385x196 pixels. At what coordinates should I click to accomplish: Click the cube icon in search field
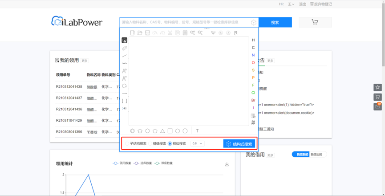click(x=254, y=22)
